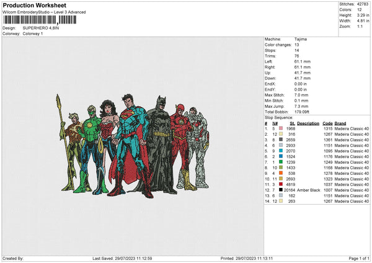This screenshot has height=263, width=372.
Task: Click the olive green swatch in stop 8
Action: 281,167
